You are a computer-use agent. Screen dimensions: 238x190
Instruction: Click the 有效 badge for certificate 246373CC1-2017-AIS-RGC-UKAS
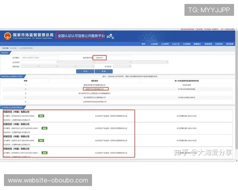click(44, 128)
